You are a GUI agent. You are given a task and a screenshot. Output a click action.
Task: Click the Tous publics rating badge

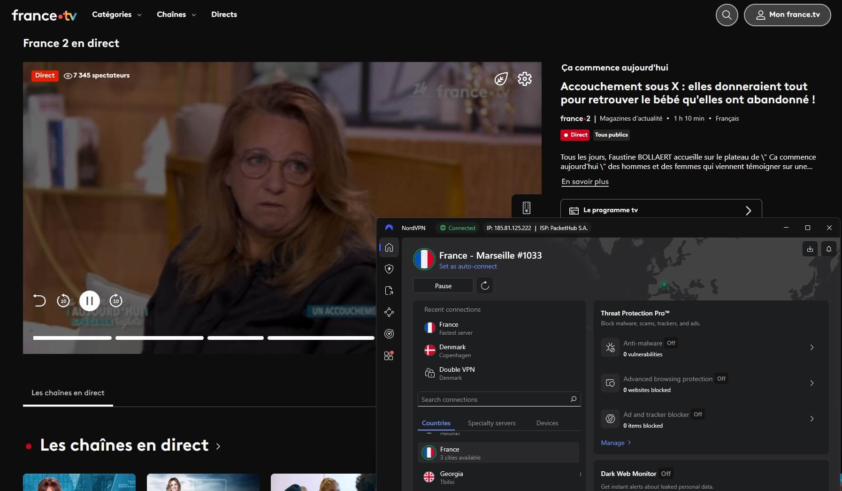tap(611, 135)
